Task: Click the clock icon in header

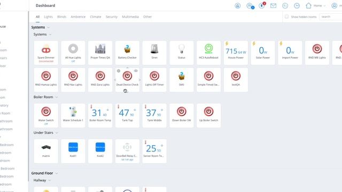Action: point(297,6)
